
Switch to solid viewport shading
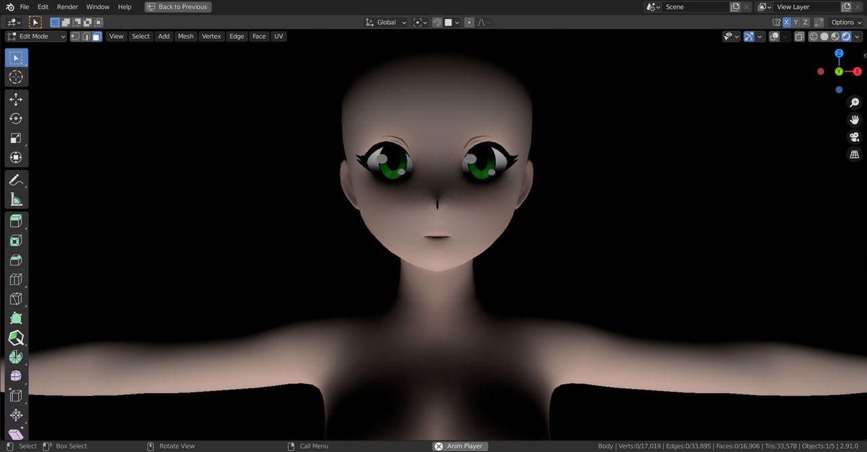tap(824, 37)
